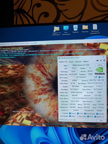The height and width of the screenshot is (144, 108).
Task: Click the ROPs/TMUs value 32 / 56
Action: [73, 83]
